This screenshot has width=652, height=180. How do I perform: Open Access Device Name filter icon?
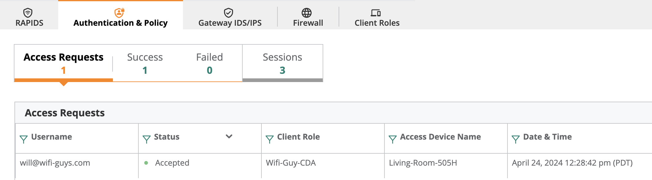(x=393, y=139)
